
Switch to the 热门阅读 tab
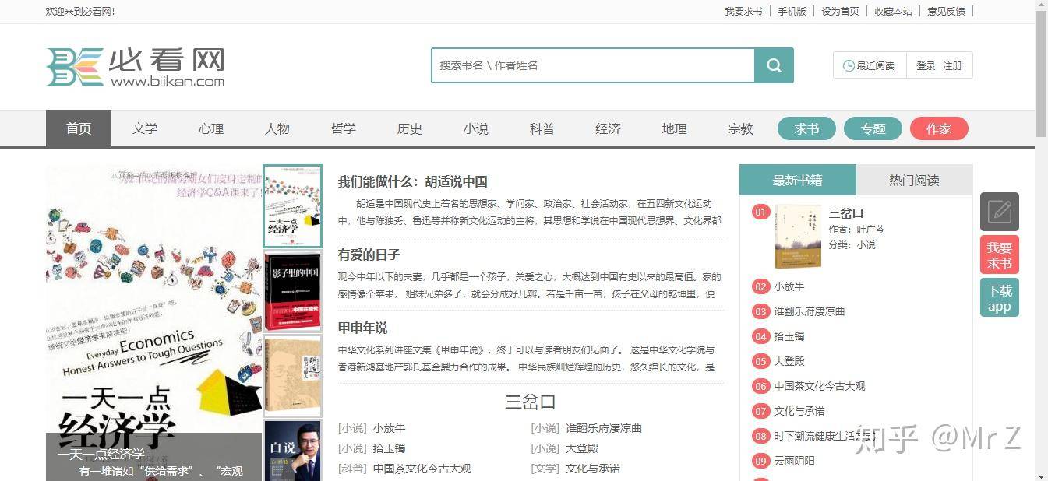915,180
